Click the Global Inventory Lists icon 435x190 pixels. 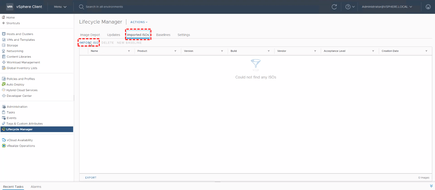(4, 68)
